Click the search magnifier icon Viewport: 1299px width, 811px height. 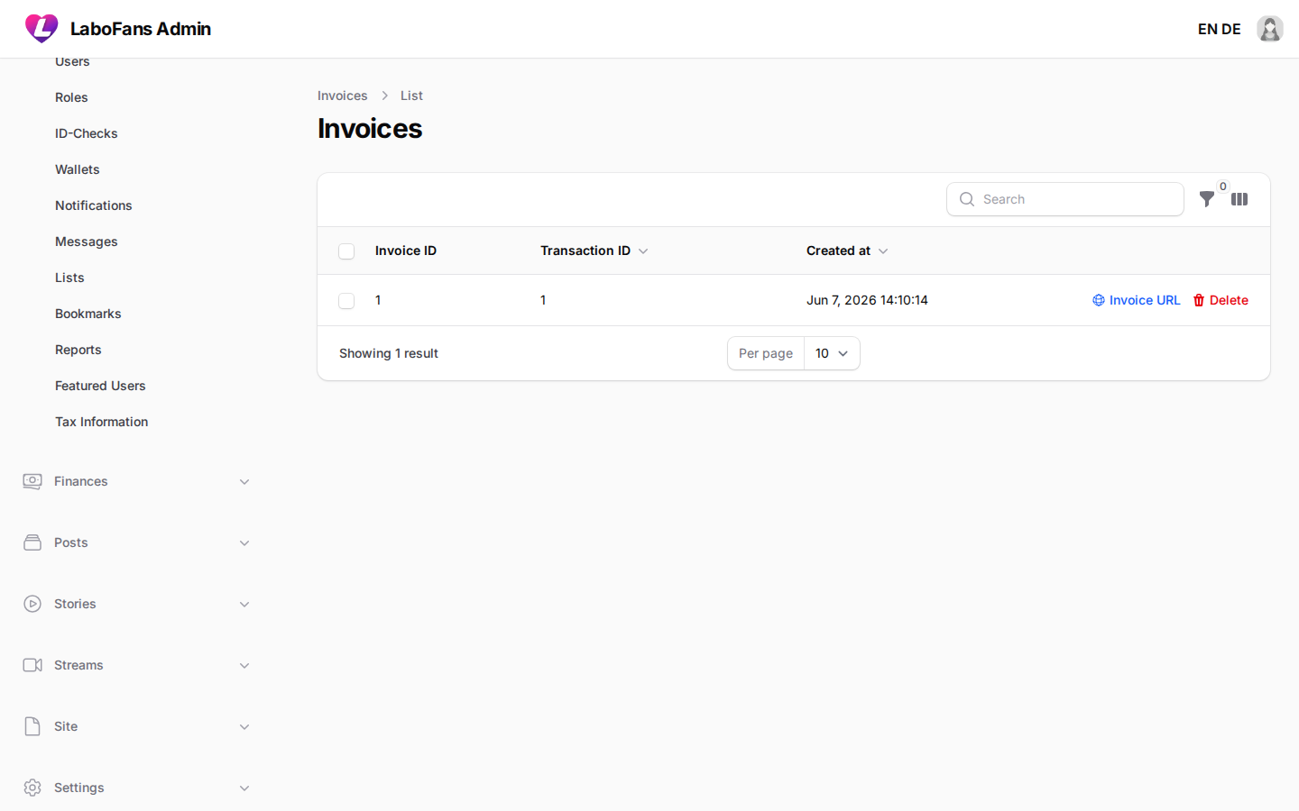click(x=967, y=199)
